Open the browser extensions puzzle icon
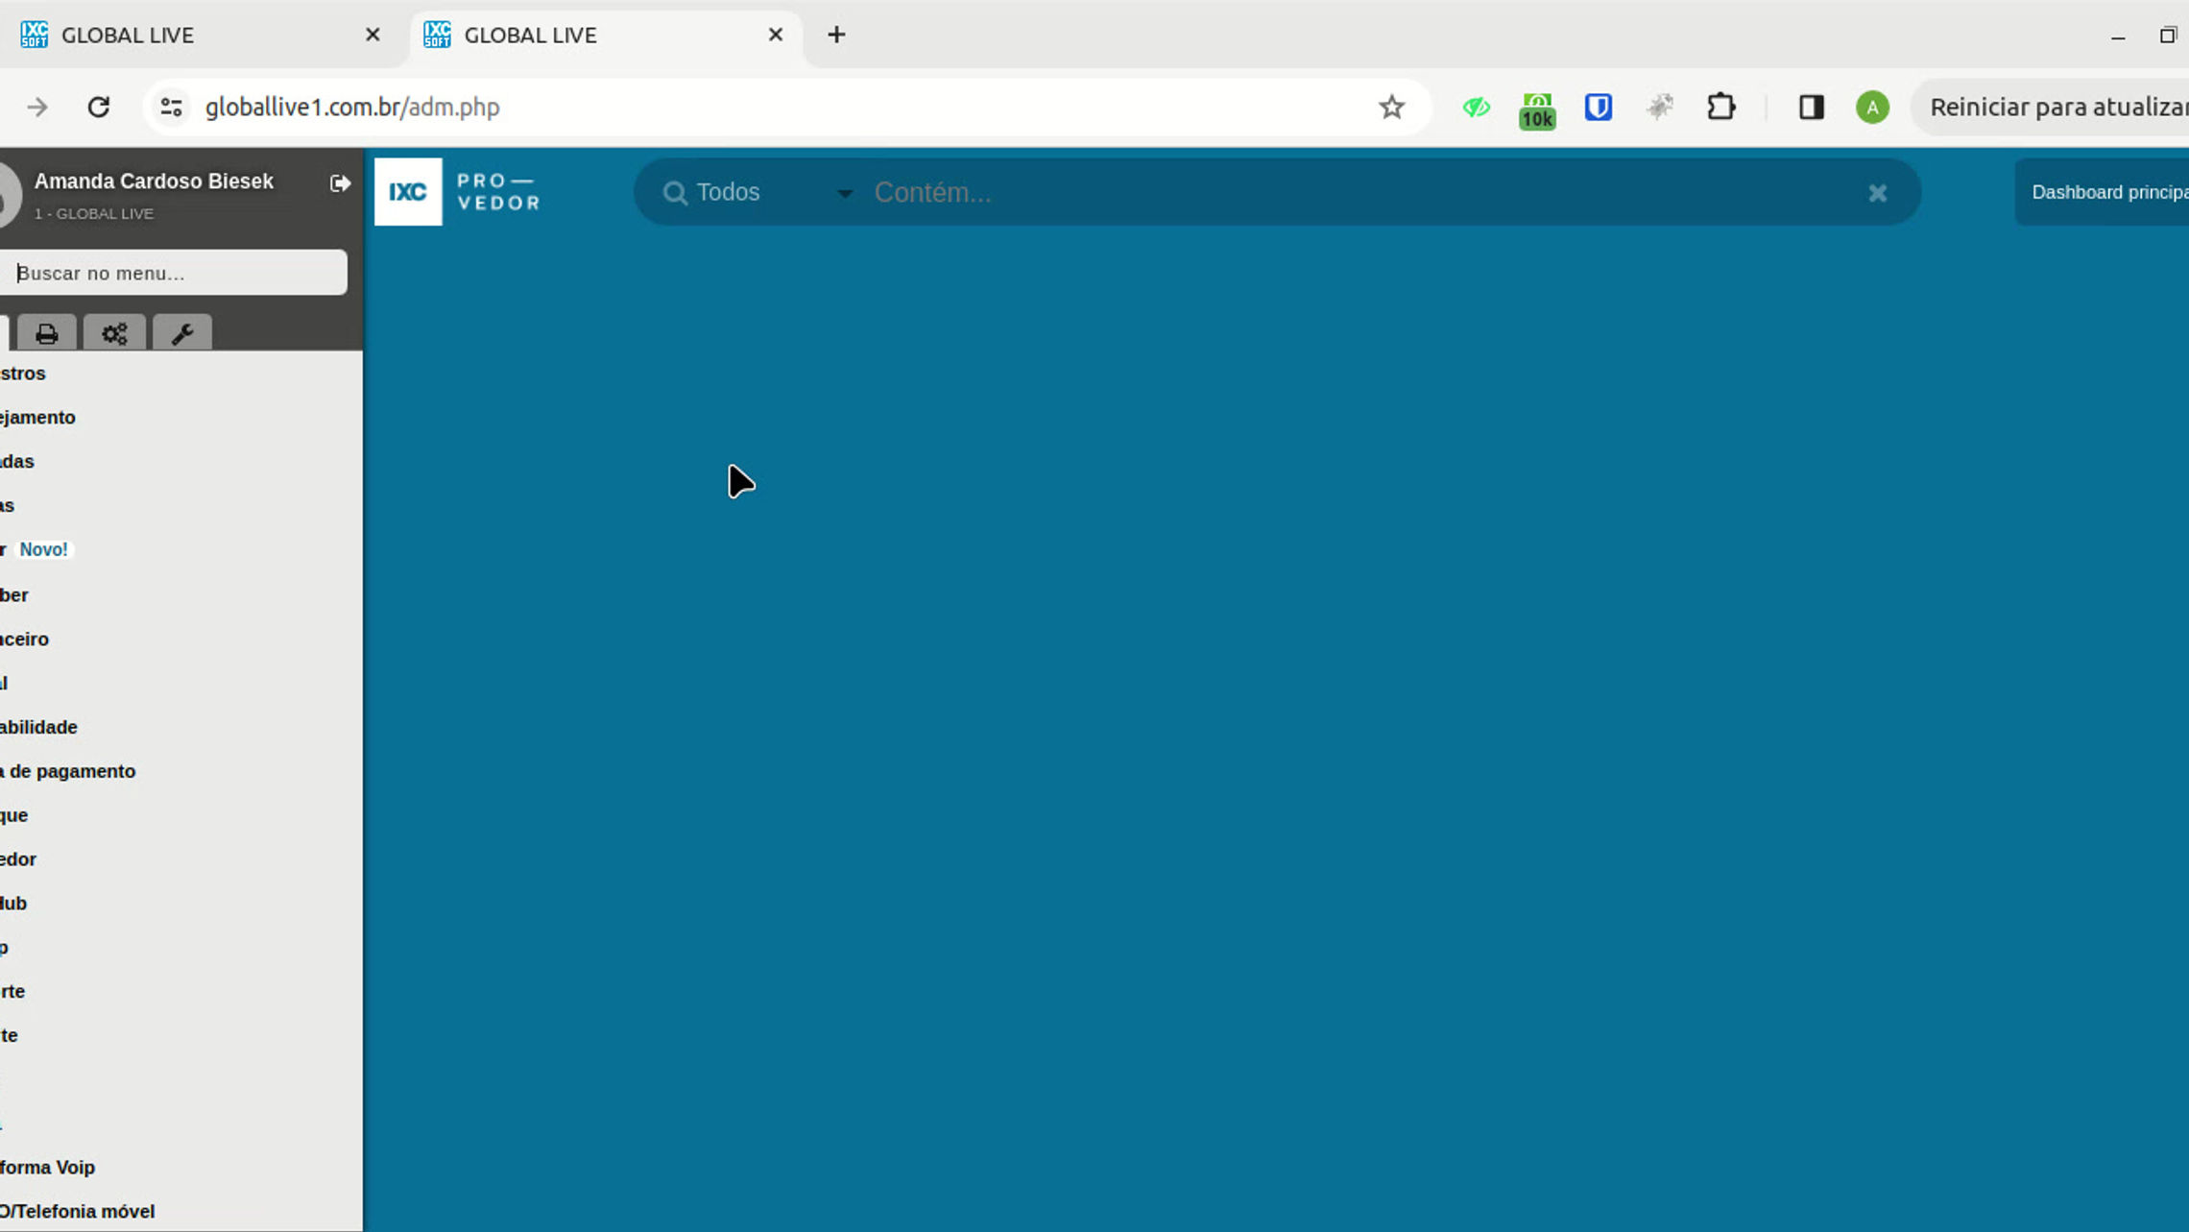The image size is (2189, 1232). pyautogui.click(x=1720, y=108)
